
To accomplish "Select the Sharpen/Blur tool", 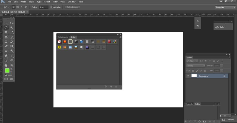I will click(x=6, y=51).
